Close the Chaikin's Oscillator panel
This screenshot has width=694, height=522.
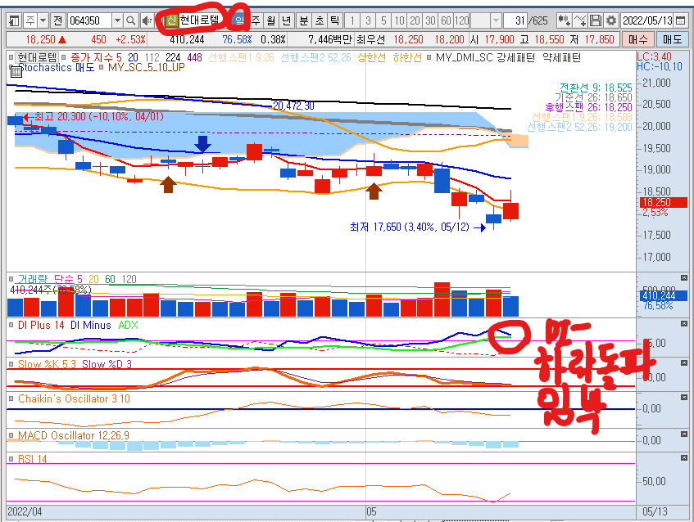click(x=684, y=398)
